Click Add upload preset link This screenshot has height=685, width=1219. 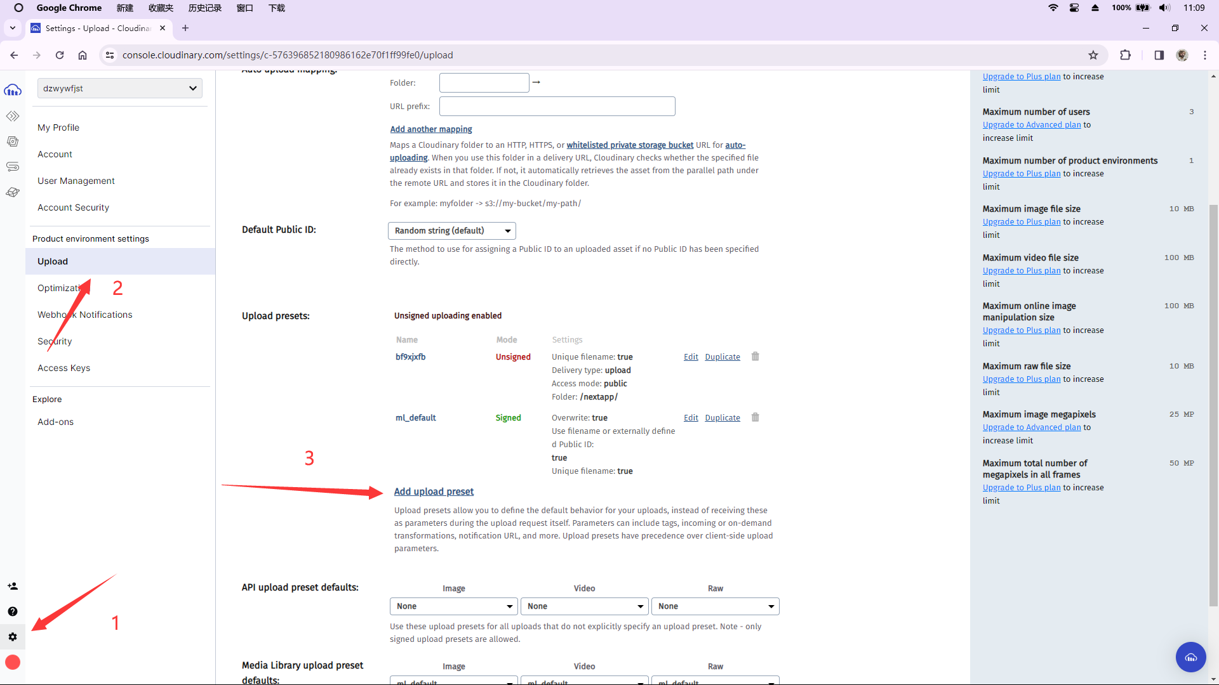tap(434, 491)
